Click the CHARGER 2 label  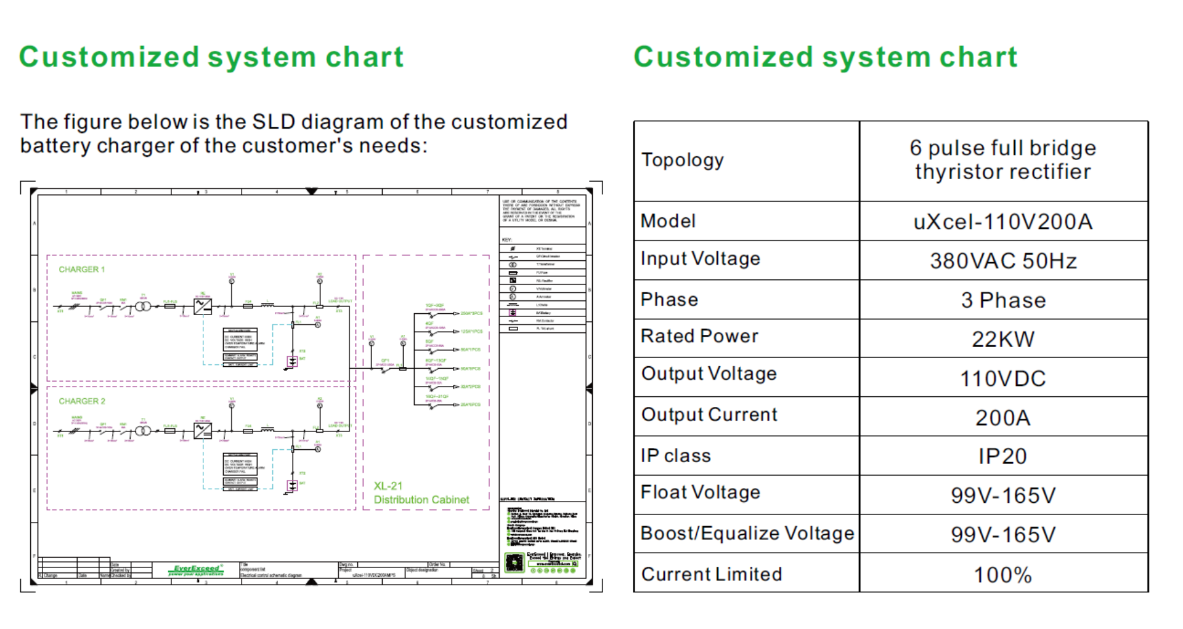pos(82,401)
